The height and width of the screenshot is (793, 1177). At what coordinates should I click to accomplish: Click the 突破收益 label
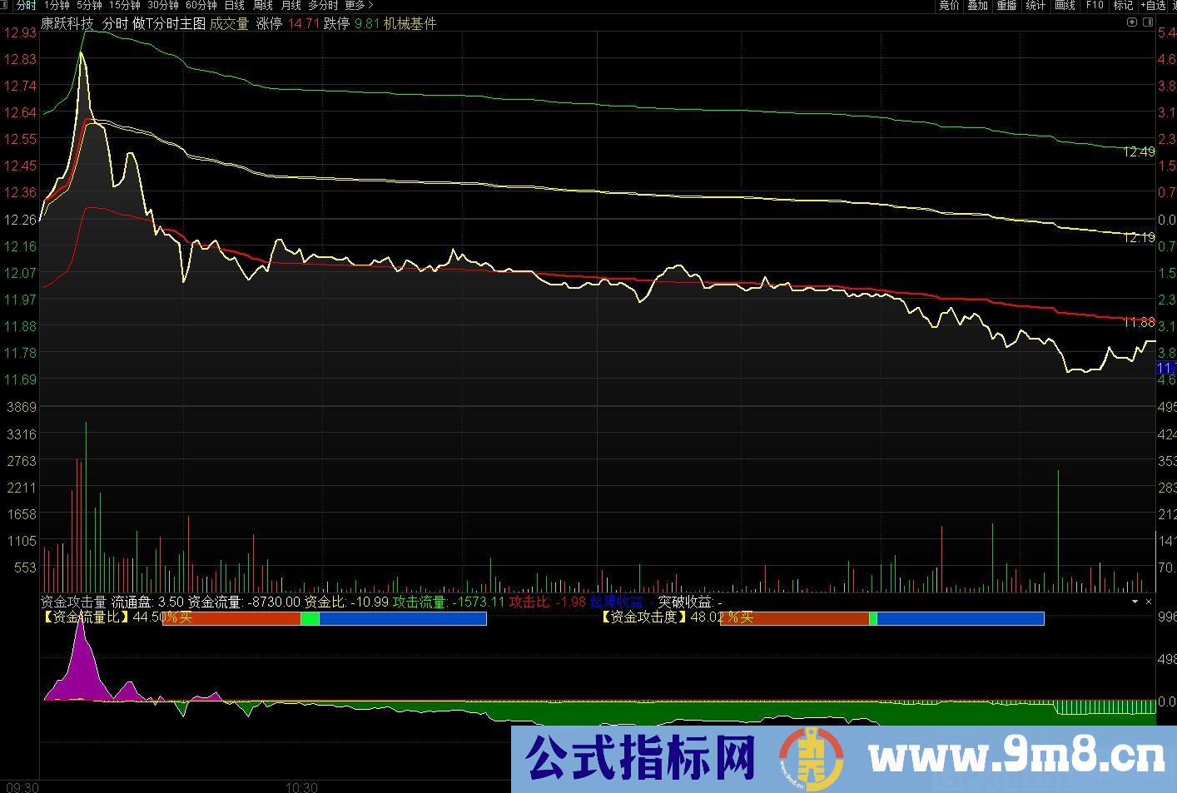686,602
